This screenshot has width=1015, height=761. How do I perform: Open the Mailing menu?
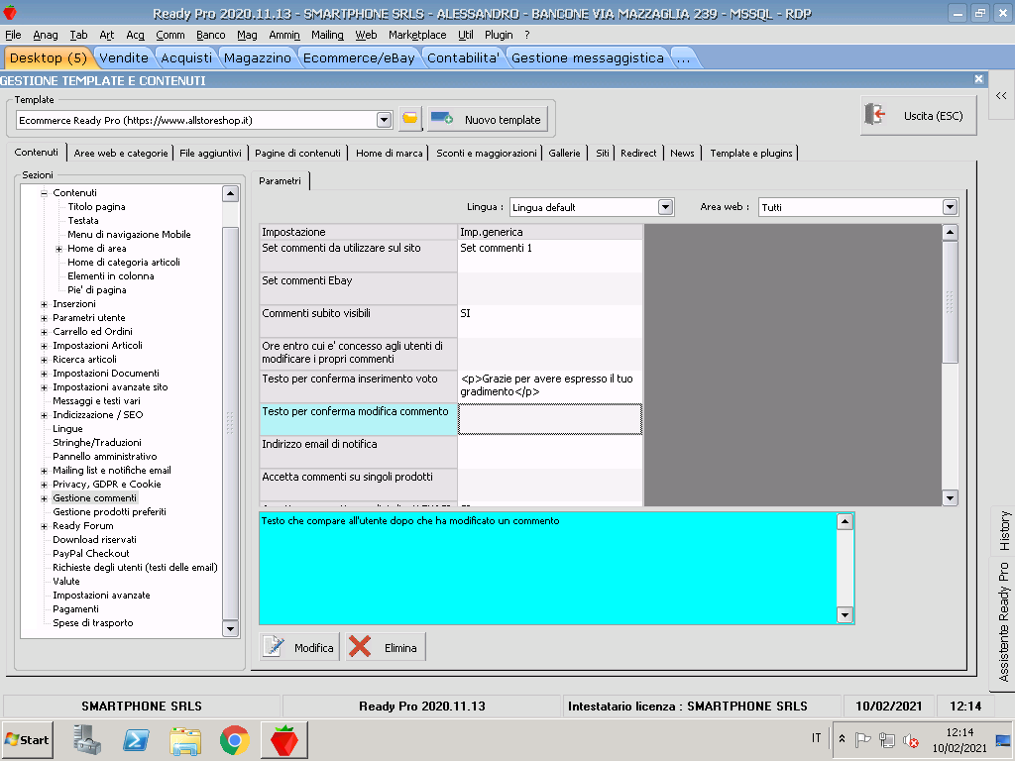click(327, 35)
